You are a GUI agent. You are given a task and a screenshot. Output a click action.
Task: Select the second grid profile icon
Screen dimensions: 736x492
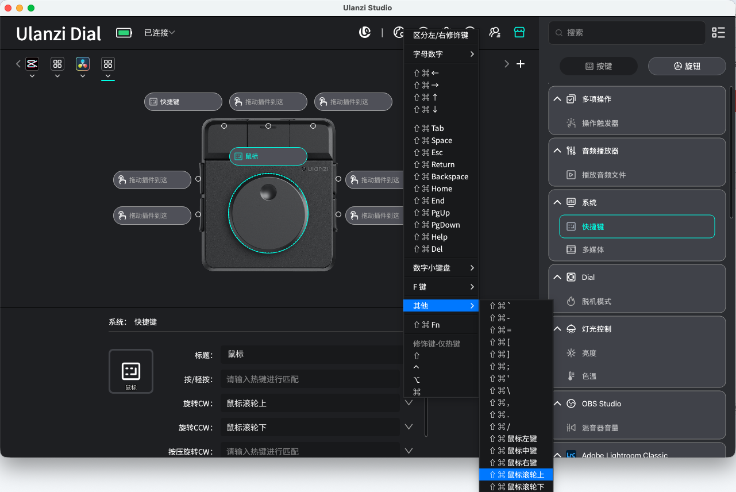point(57,64)
